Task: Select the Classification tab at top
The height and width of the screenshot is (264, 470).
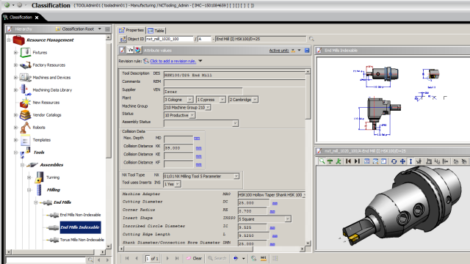Action: tap(21, 18)
